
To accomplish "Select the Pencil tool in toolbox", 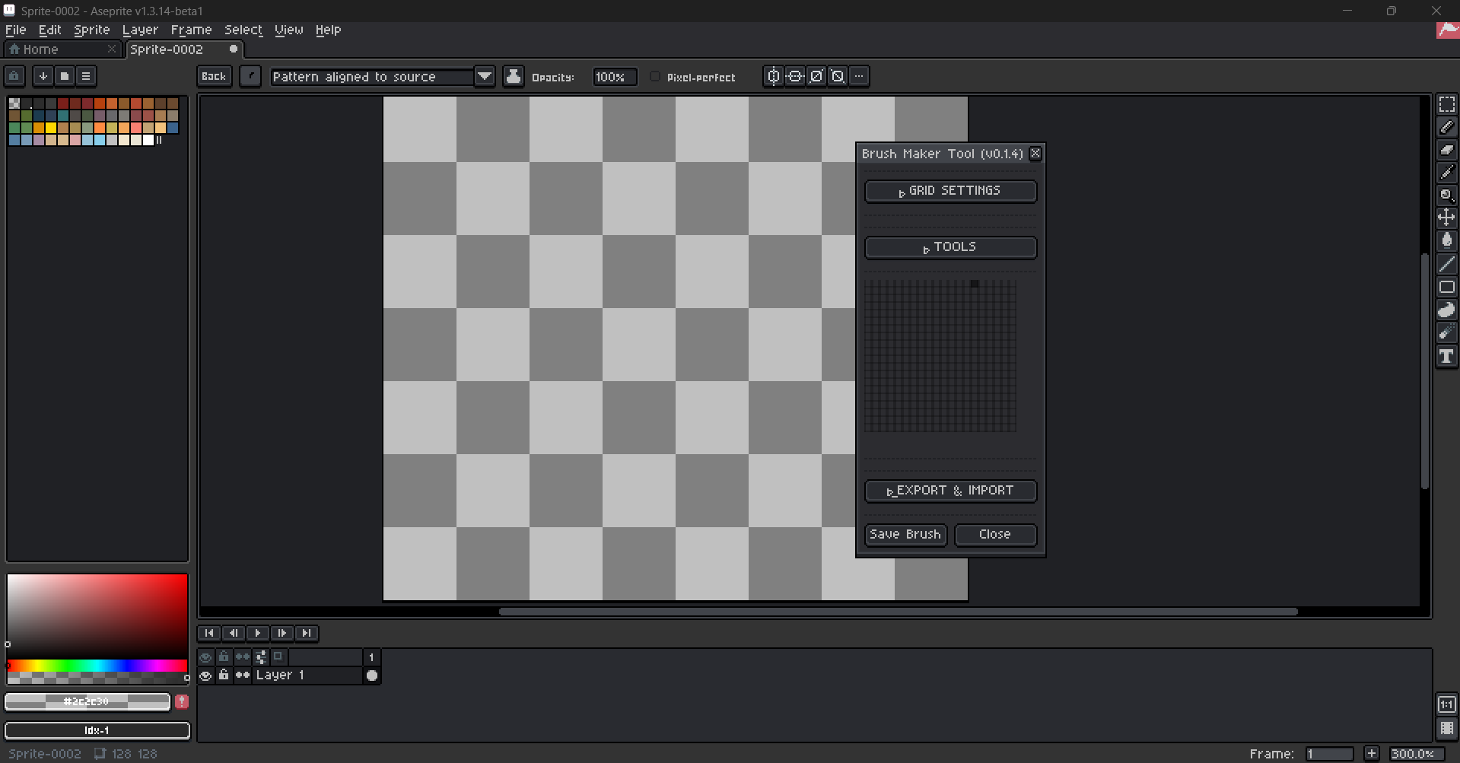I will pos(1446,127).
